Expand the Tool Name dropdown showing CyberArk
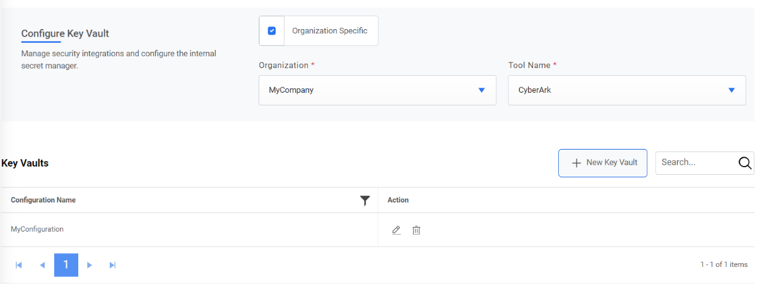The width and height of the screenshot is (762, 284). pos(627,90)
